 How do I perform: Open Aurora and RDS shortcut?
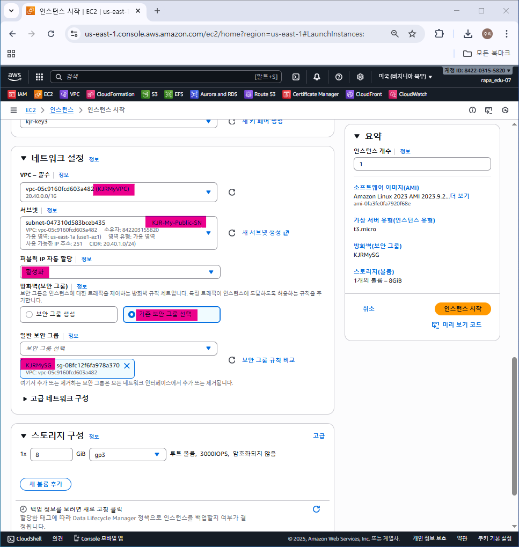pos(214,94)
